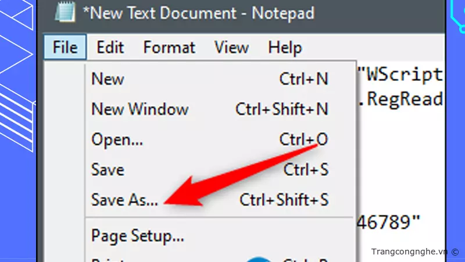Choose New from the File menu
Image resolution: width=465 pixels, height=262 pixels.
pos(108,79)
